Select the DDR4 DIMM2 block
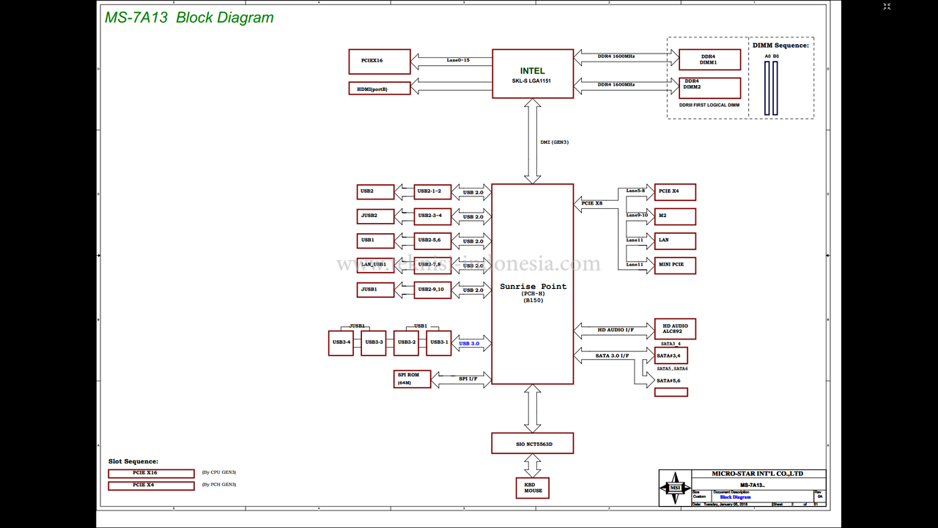938x528 pixels. [x=709, y=88]
